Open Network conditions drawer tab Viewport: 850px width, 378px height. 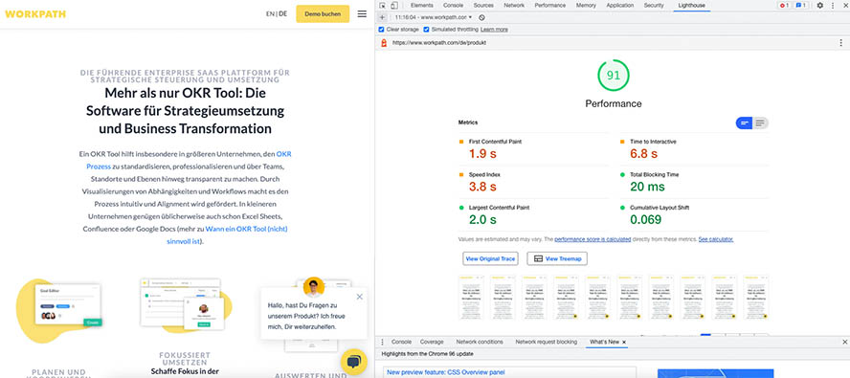pos(480,343)
